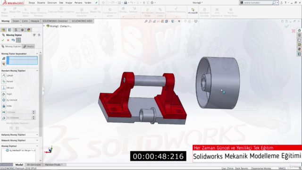
Task: Click the Home icon in quick access toolbar
Action: click(103, 3)
